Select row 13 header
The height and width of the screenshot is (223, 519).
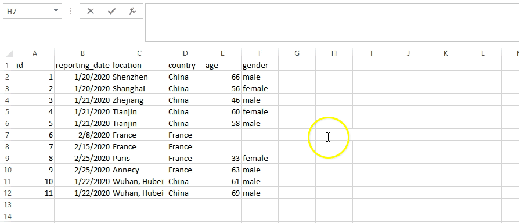point(8,204)
